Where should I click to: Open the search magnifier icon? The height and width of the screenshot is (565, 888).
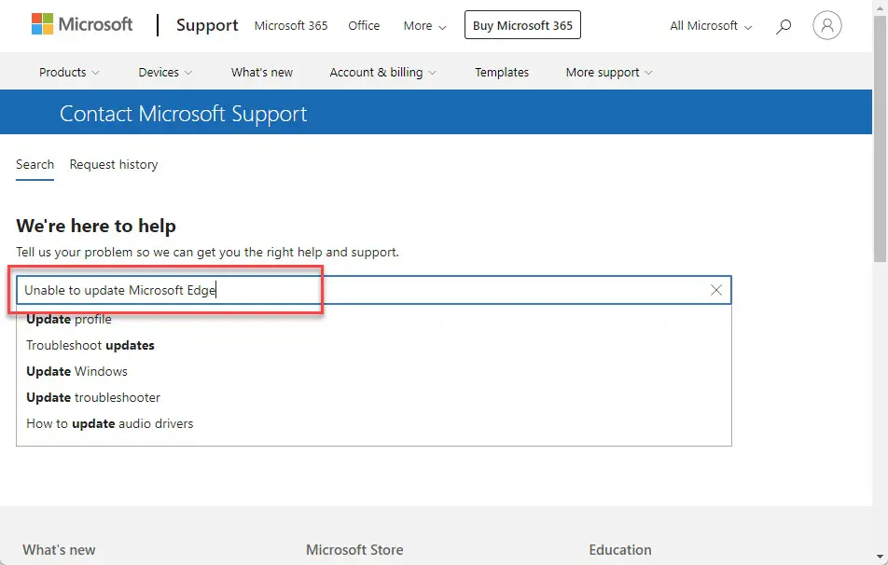tap(784, 26)
